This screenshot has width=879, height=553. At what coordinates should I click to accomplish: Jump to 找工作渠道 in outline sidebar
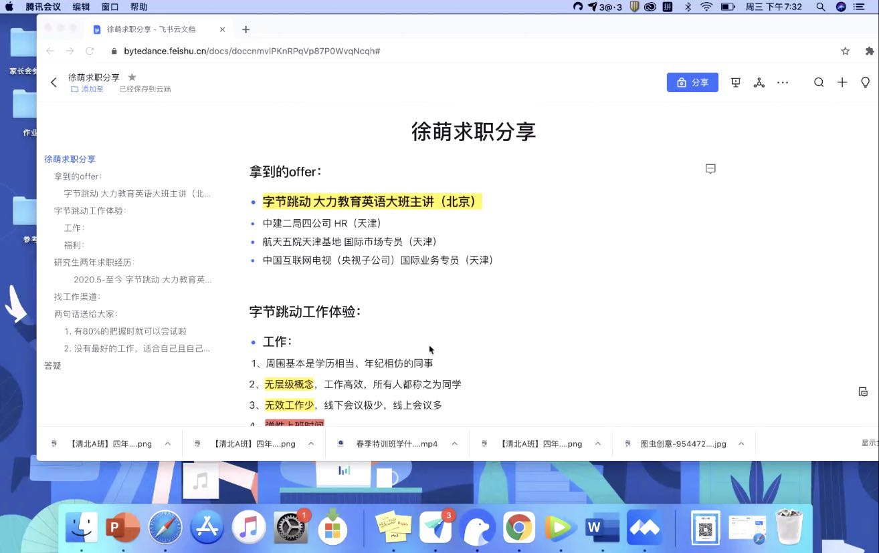click(77, 297)
